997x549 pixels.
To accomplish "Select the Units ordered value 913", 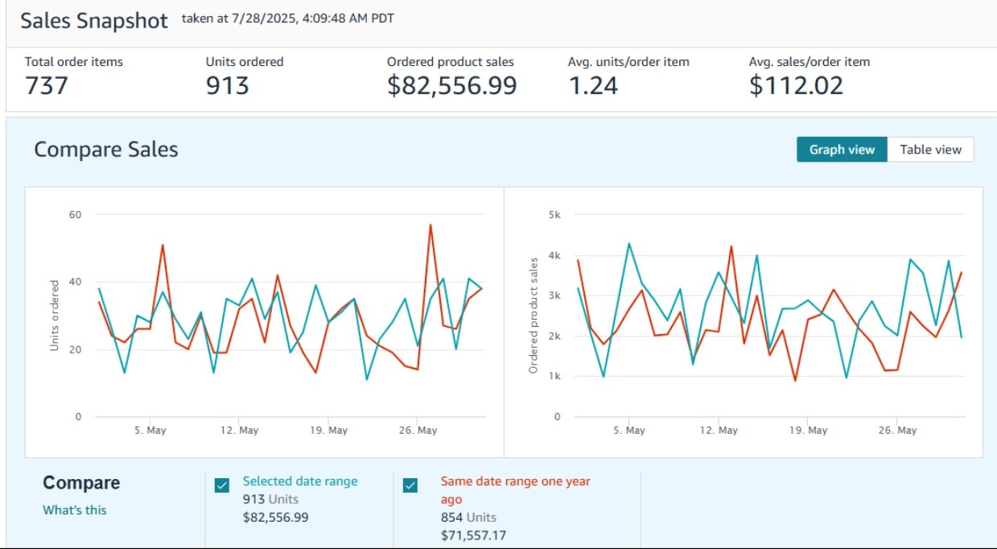I will point(228,85).
